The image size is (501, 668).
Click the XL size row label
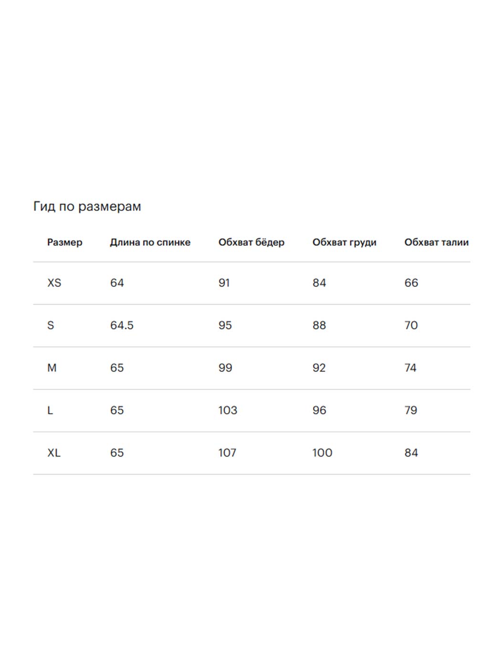(54, 453)
